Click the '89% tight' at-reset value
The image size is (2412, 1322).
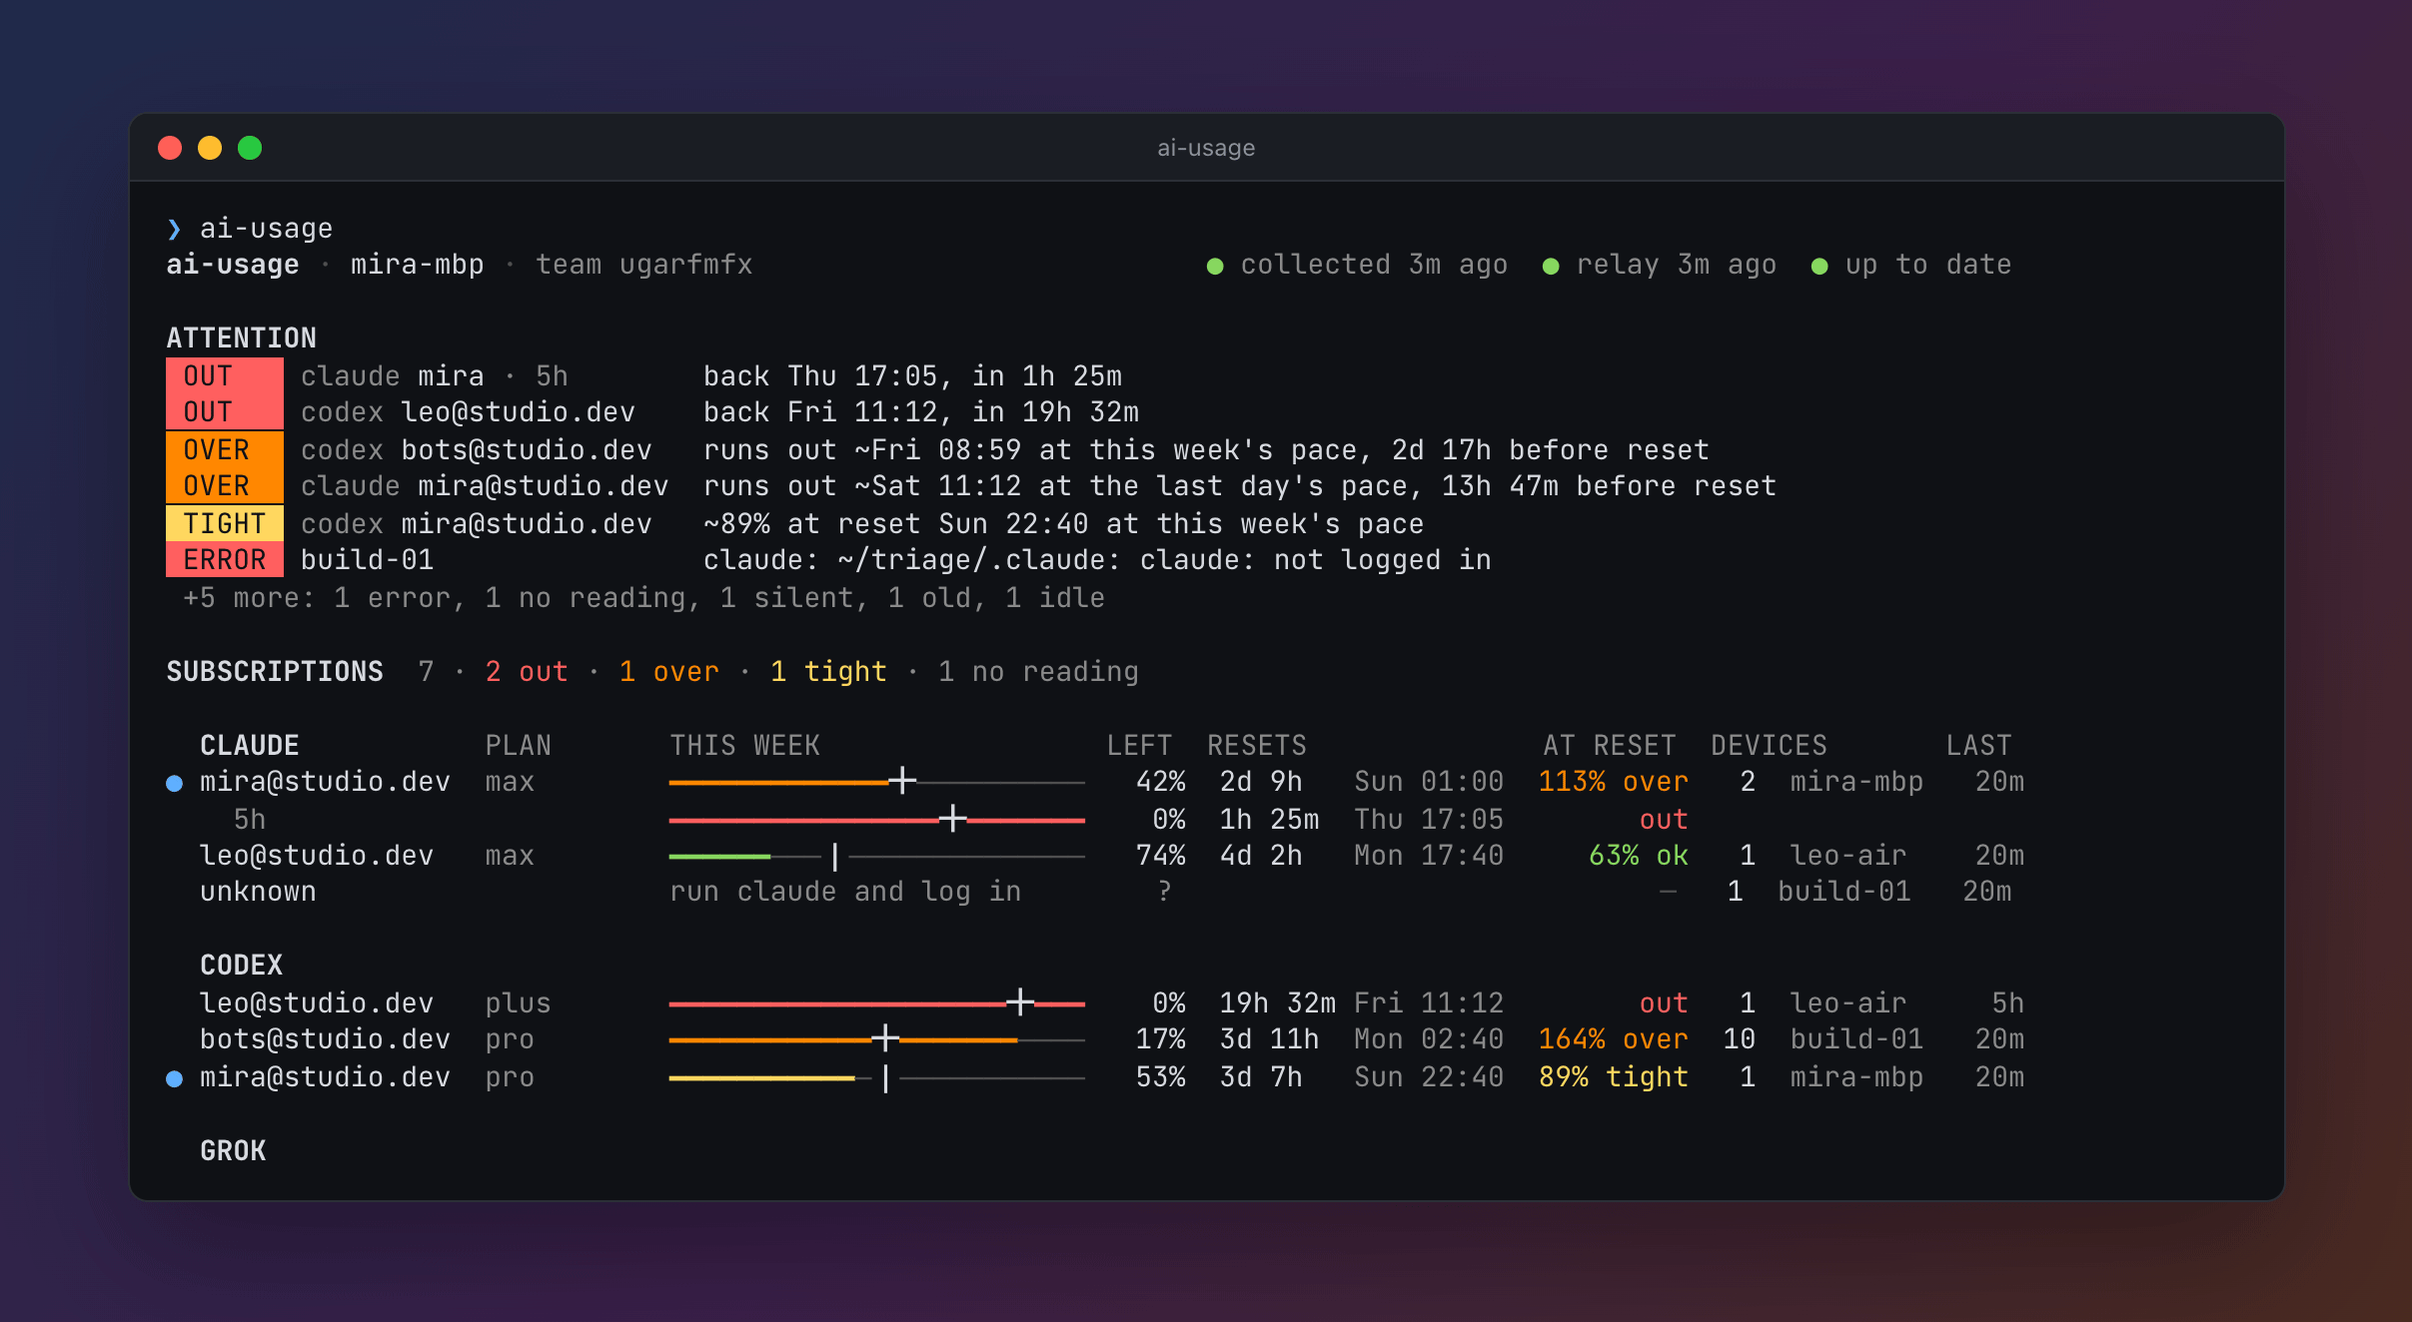(x=1614, y=1077)
